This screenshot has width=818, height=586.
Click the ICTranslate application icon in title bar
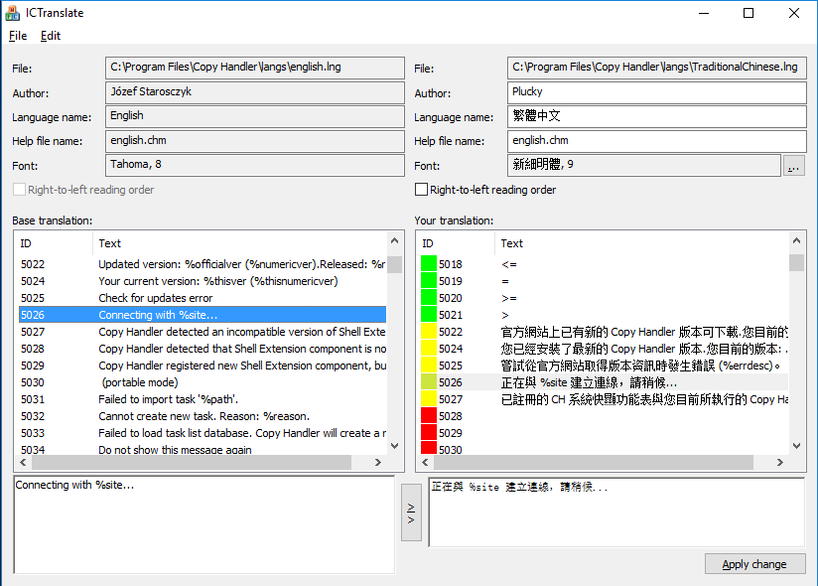click(x=13, y=13)
